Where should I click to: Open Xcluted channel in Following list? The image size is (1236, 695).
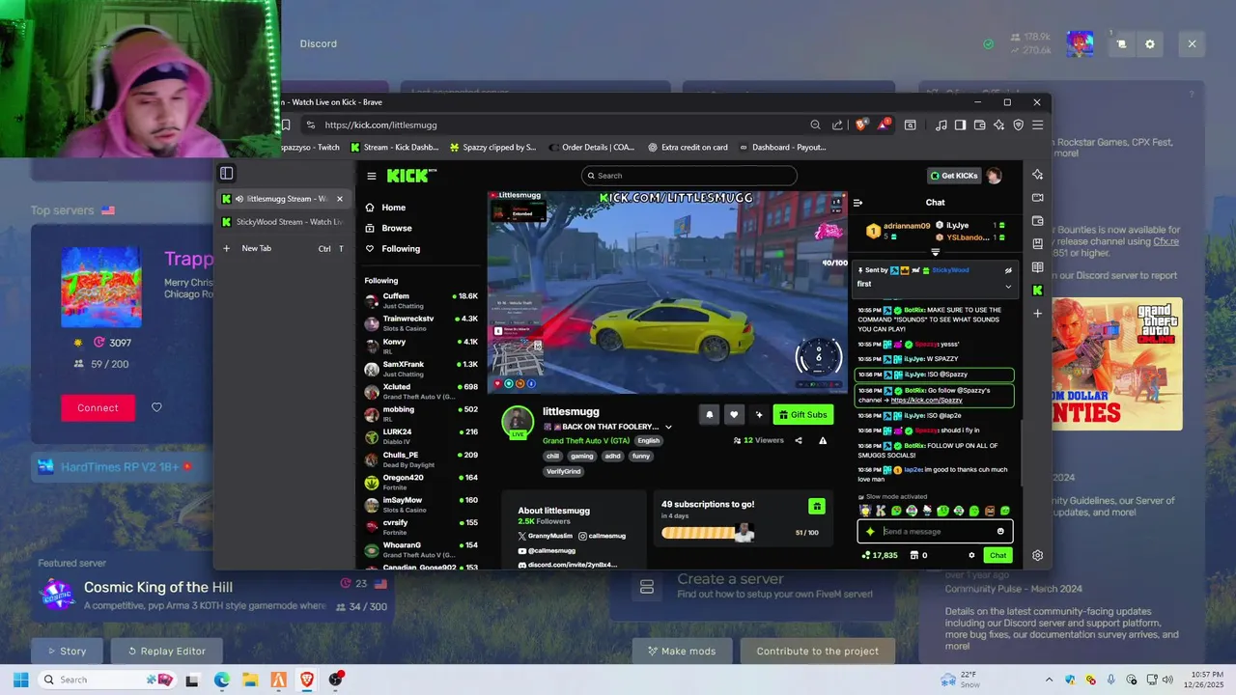(421, 391)
